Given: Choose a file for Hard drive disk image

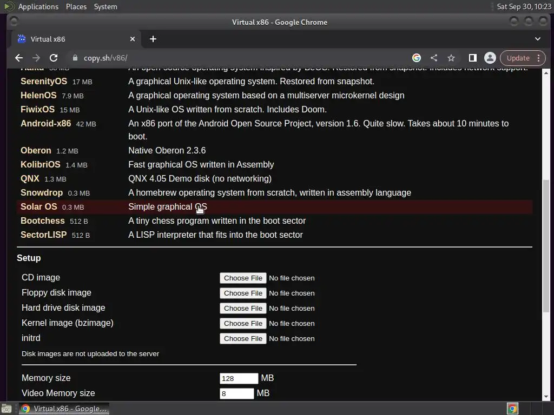Looking at the screenshot, I should [243, 309].
